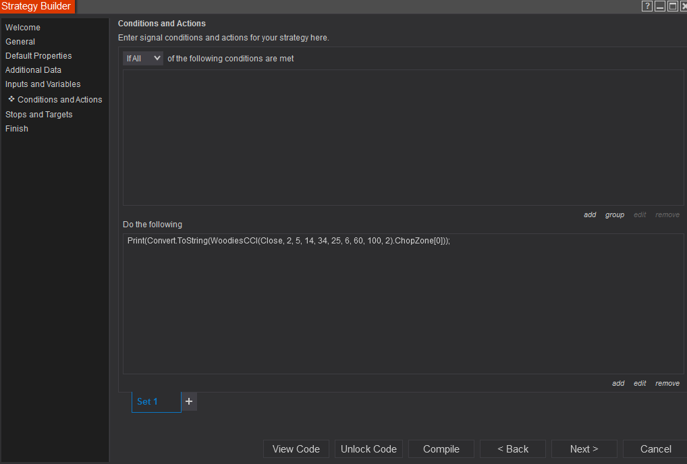Open the General section
This screenshot has width=687, height=464.
(20, 42)
